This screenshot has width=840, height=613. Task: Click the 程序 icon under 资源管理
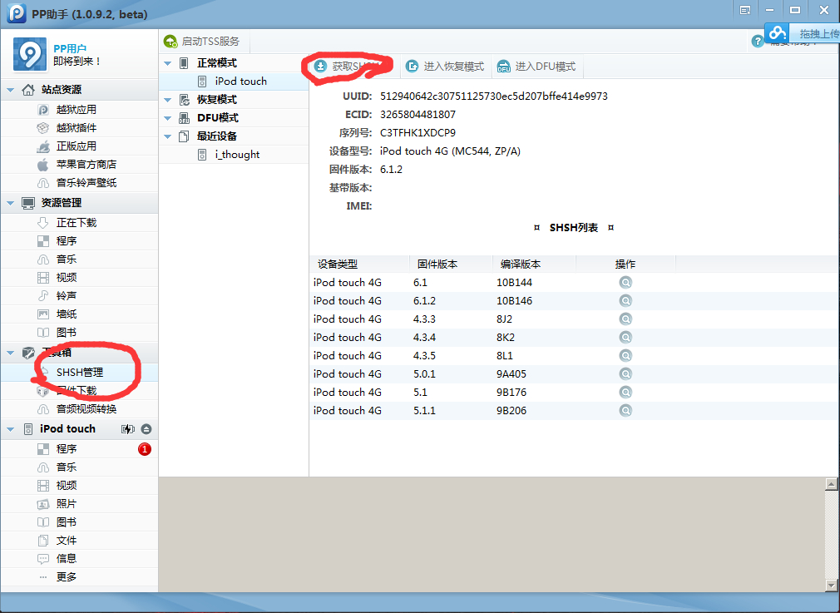click(x=43, y=241)
